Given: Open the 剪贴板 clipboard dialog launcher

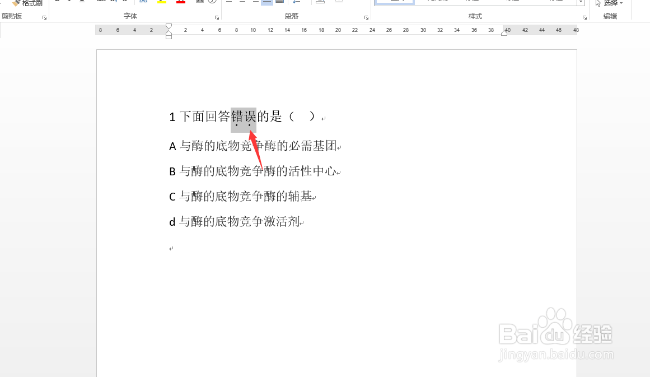Looking at the screenshot, I should point(44,18).
